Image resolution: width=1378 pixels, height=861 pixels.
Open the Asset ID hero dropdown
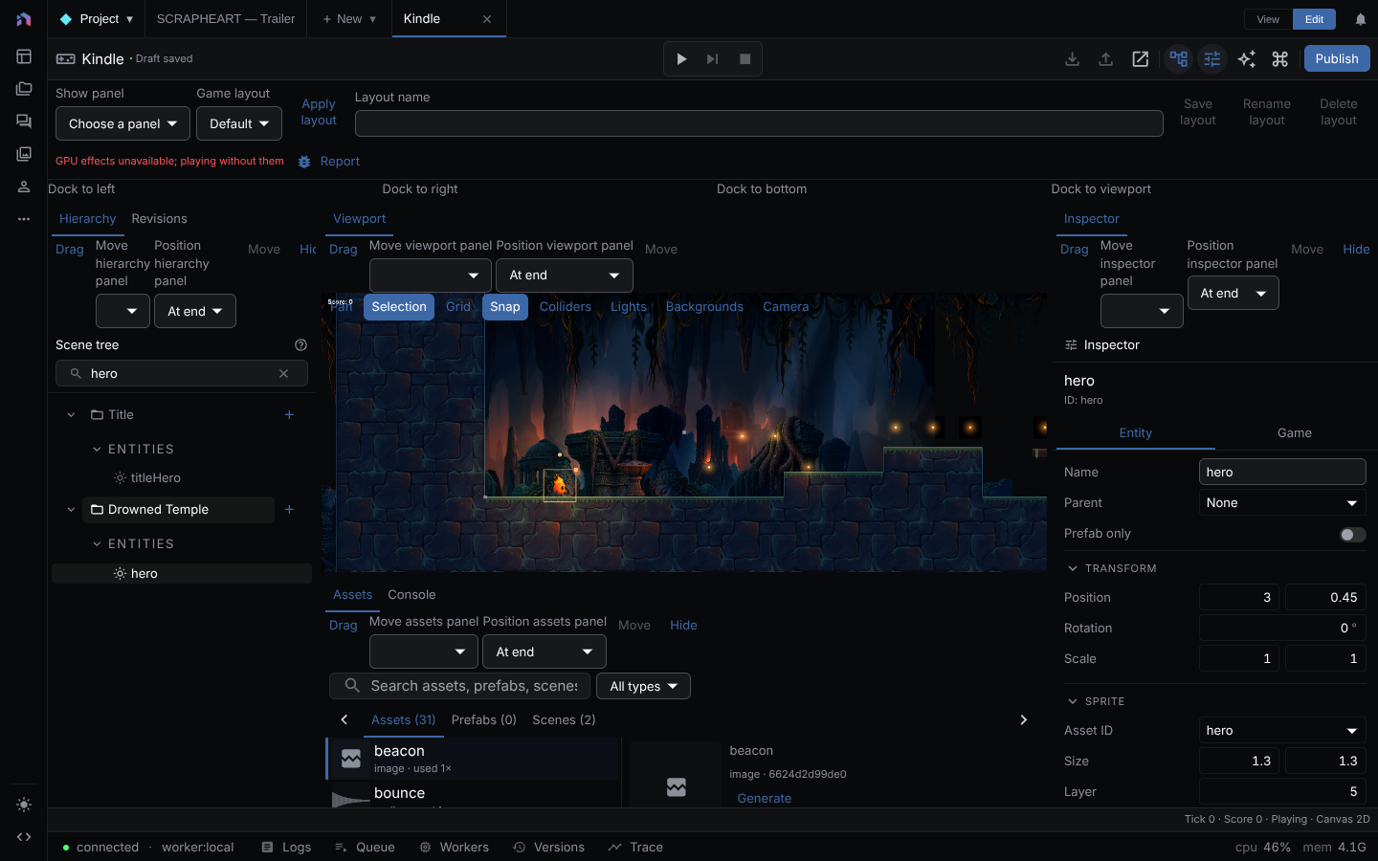coord(1282,731)
